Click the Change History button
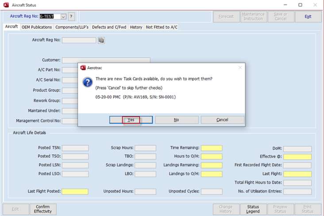The width and height of the screenshot is (324, 216). point(226,209)
